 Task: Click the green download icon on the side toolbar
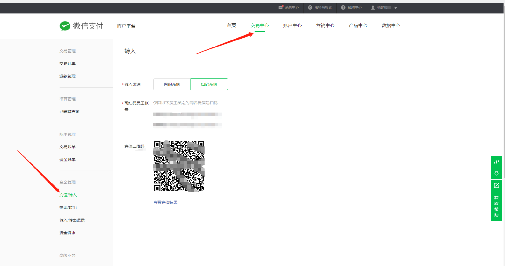496,174
